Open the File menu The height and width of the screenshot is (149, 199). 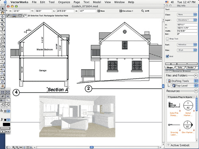coord(34,2)
